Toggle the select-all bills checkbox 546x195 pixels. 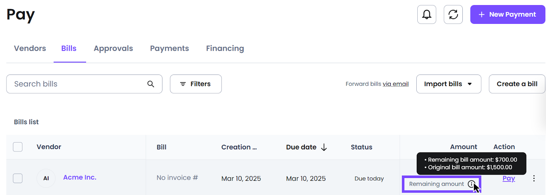(x=18, y=147)
